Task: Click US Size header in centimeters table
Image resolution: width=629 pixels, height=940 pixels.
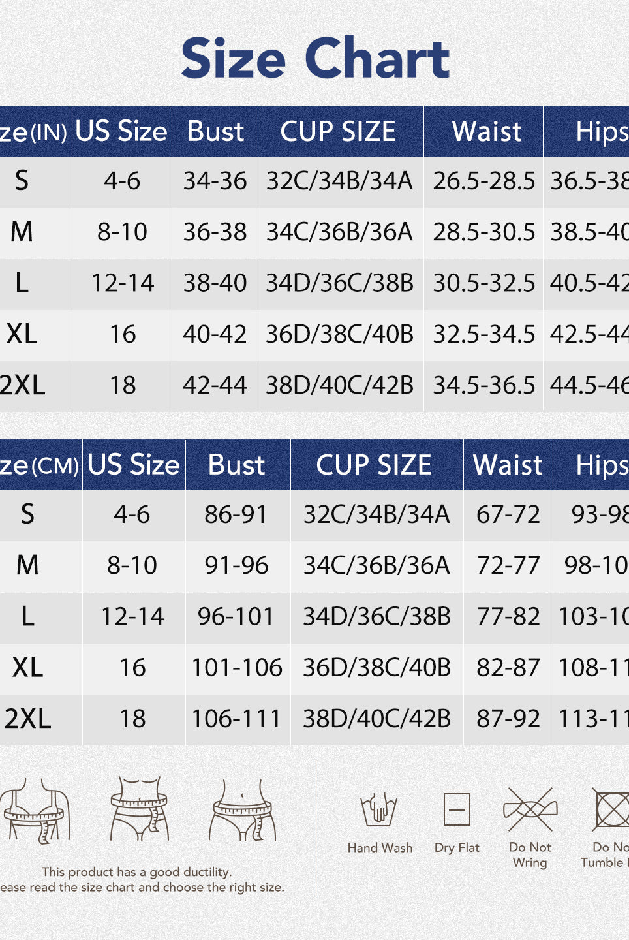Action: click(x=134, y=465)
